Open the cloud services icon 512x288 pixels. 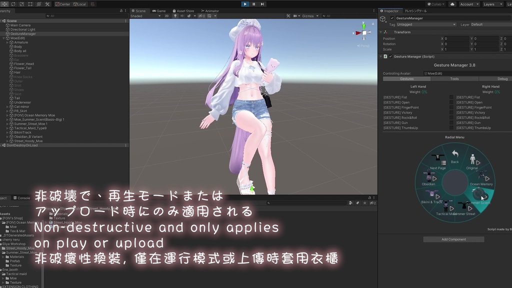452,4
